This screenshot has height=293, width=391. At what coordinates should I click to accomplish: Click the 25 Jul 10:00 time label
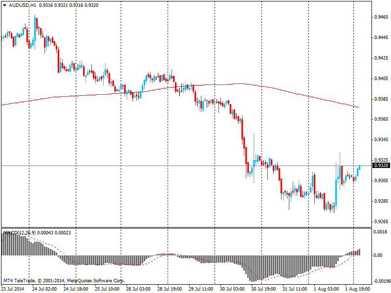(x=107, y=289)
